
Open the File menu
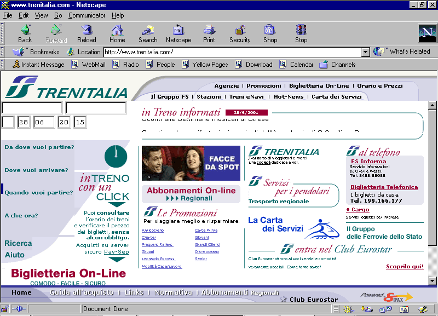[8, 15]
